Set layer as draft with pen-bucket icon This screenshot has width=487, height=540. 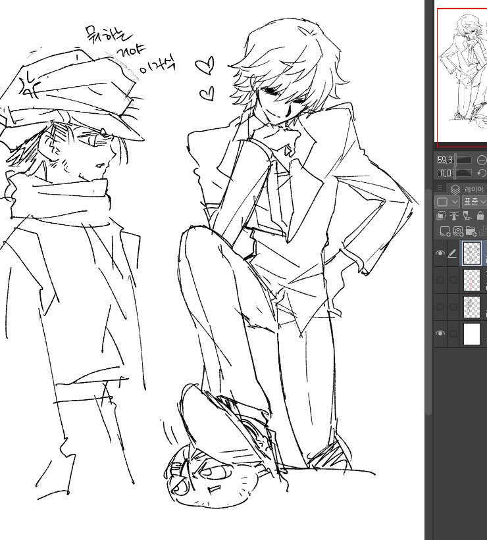(467, 216)
